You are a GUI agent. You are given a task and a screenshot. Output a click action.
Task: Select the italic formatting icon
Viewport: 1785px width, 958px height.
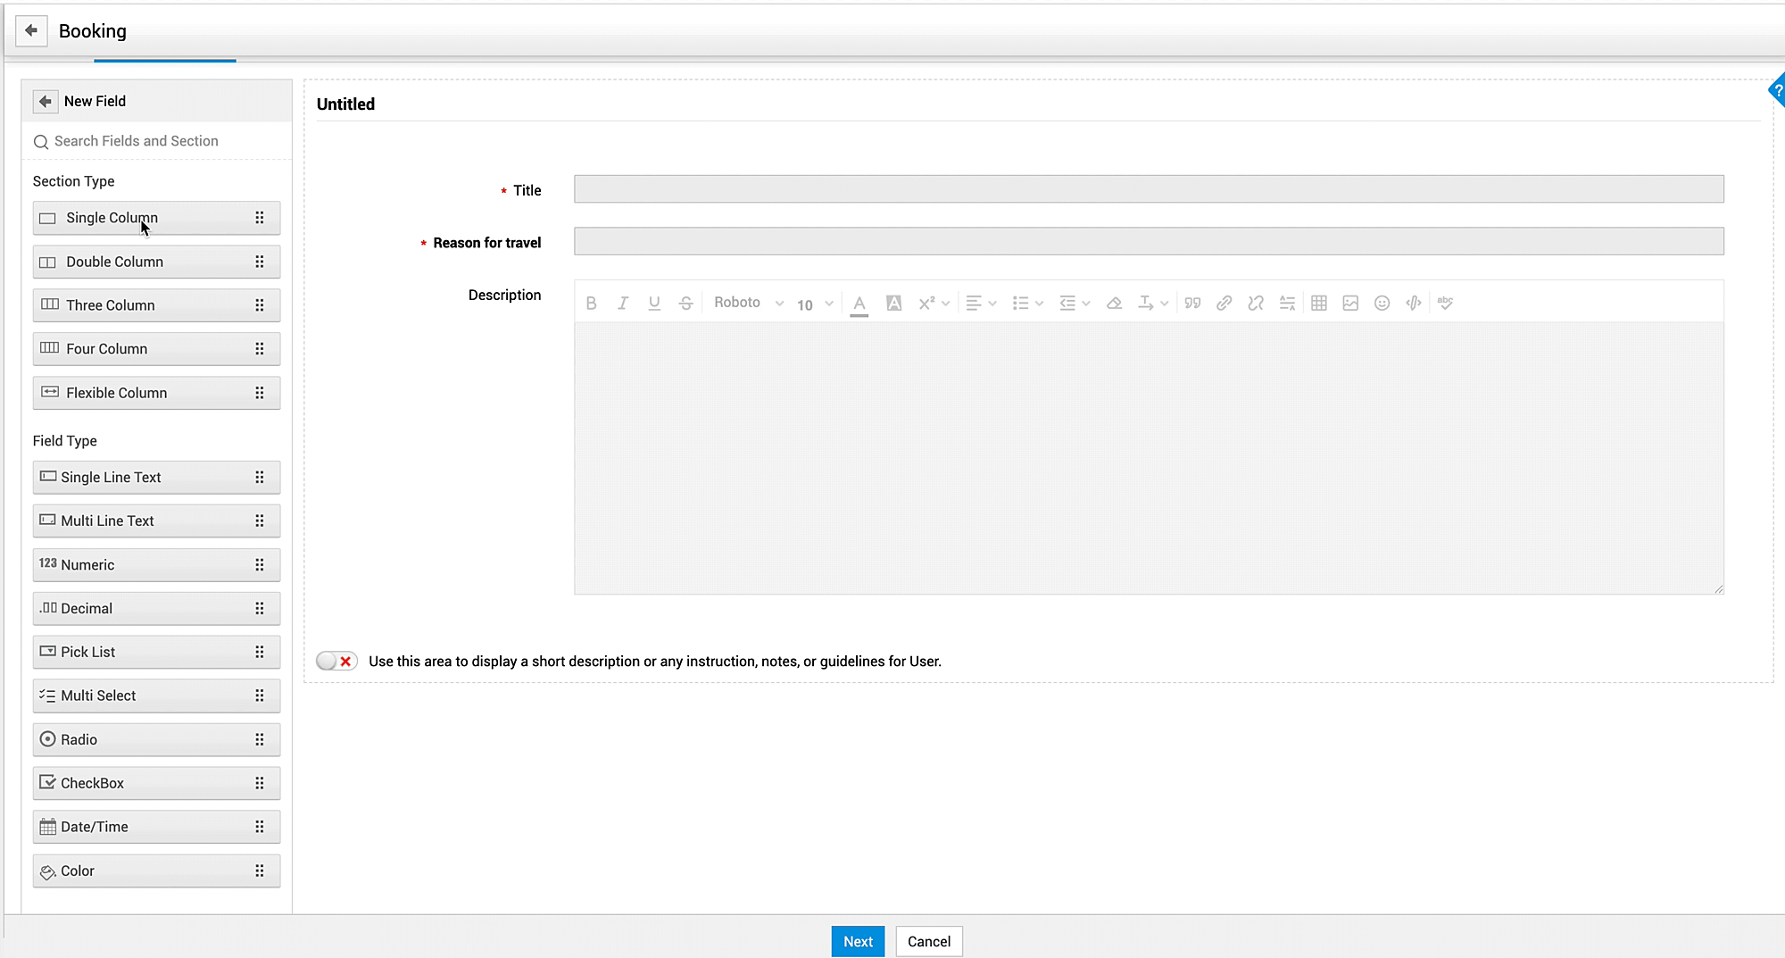pos(623,303)
